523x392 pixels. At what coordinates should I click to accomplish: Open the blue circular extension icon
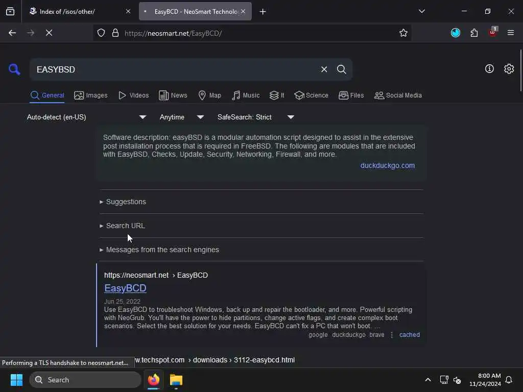455,33
